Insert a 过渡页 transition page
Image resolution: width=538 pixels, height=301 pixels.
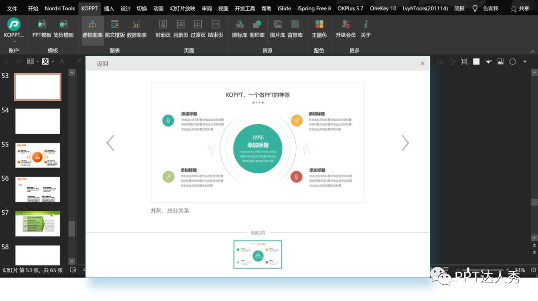tap(198, 28)
